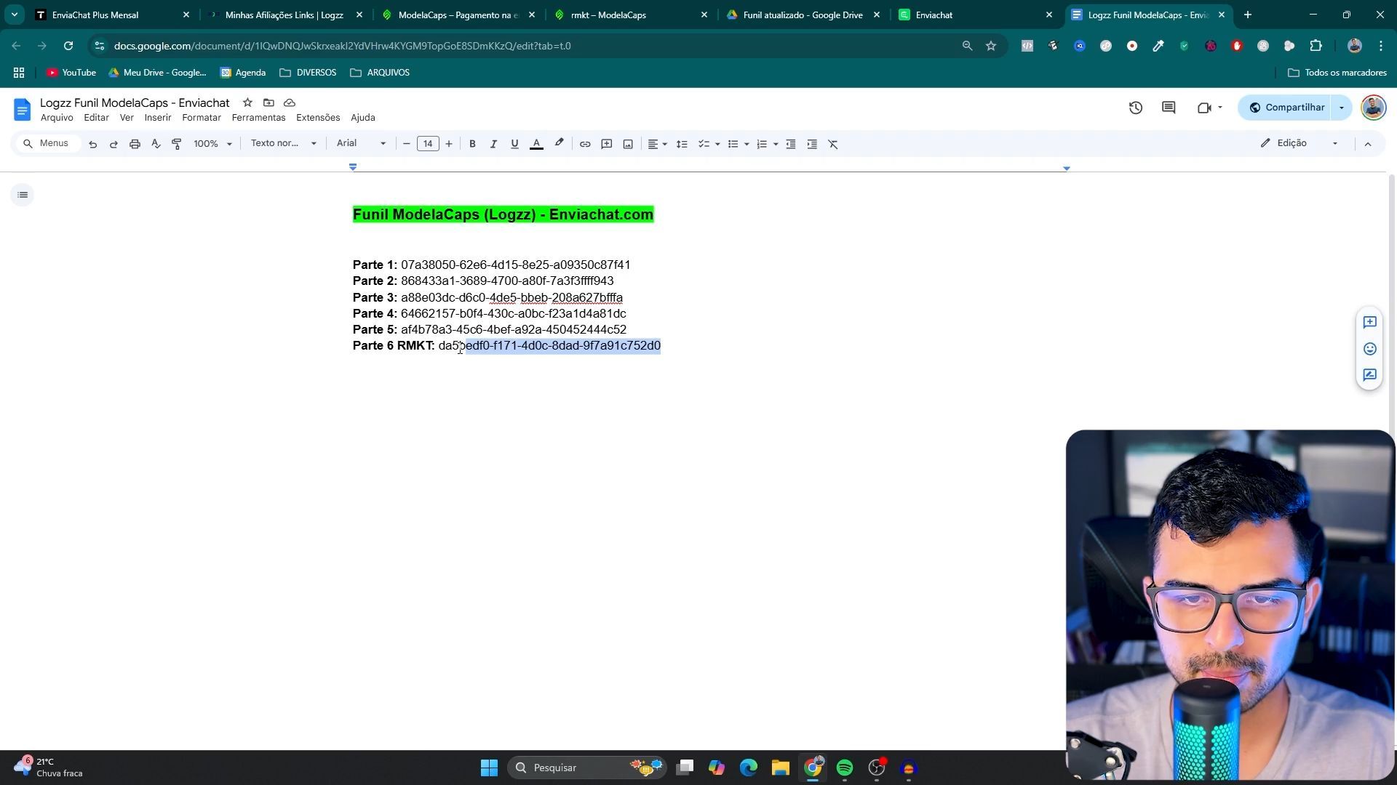The image size is (1397, 785).
Task: Check the cloud document save status
Action: [290, 102]
